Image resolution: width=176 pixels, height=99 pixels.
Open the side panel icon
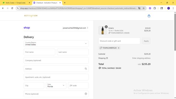pyautogui.click(x=161, y=8)
